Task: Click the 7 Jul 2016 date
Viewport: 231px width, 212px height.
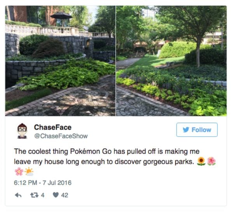Action: (57, 183)
